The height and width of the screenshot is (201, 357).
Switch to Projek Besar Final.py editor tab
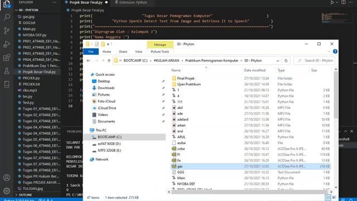pyautogui.click(x=86, y=2)
